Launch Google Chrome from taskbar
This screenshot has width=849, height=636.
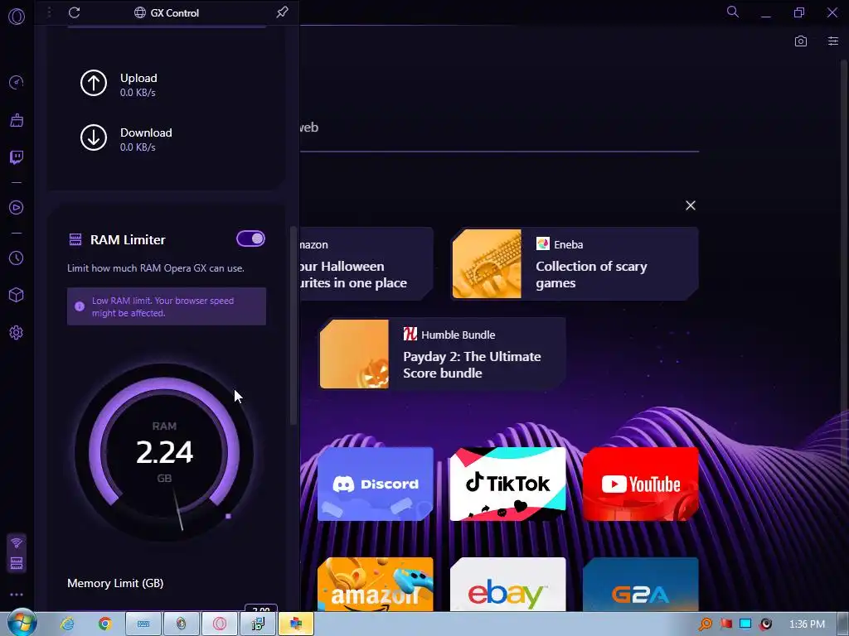[105, 624]
